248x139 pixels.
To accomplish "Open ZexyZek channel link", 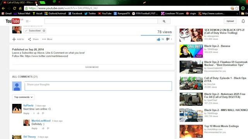I will tap(211, 84).
